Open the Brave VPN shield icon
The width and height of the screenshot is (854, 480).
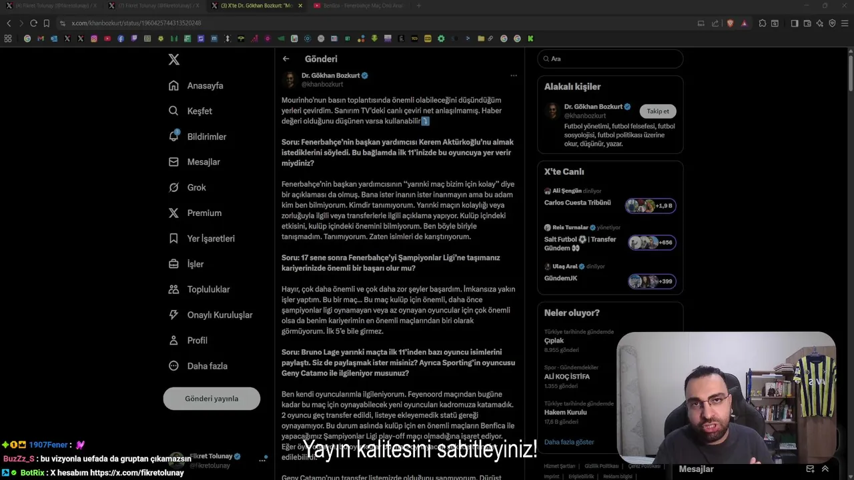(x=832, y=23)
